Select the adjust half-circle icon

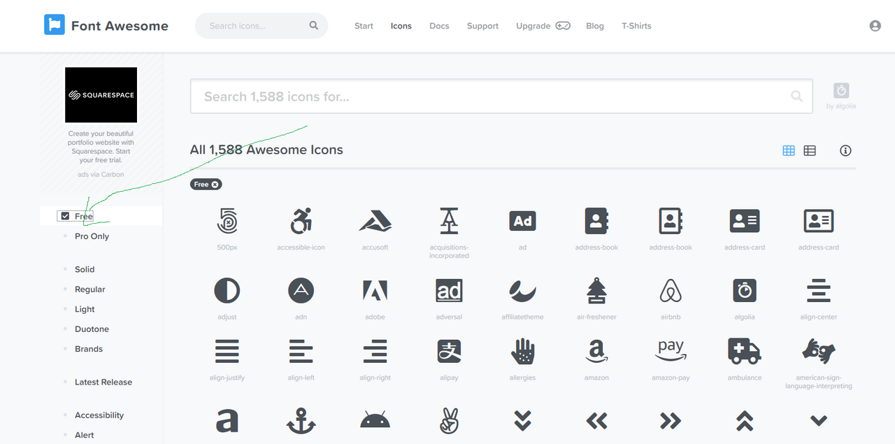coord(227,290)
